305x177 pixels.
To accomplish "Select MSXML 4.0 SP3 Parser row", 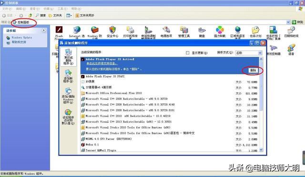I will pyautogui.click(x=170, y=139).
